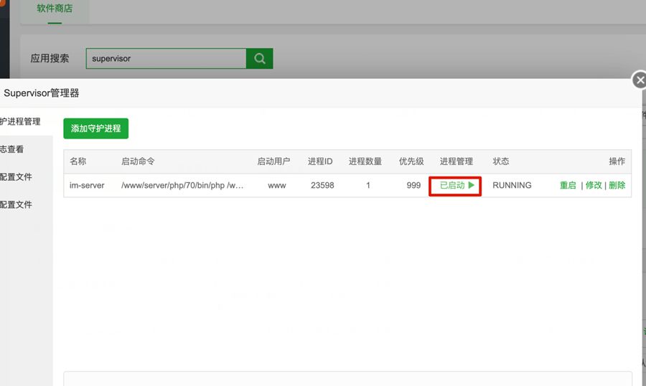Image resolution: width=646 pixels, height=386 pixels.
Task: Close the Supervisor管理器 dialog
Action: coord(639,80)
